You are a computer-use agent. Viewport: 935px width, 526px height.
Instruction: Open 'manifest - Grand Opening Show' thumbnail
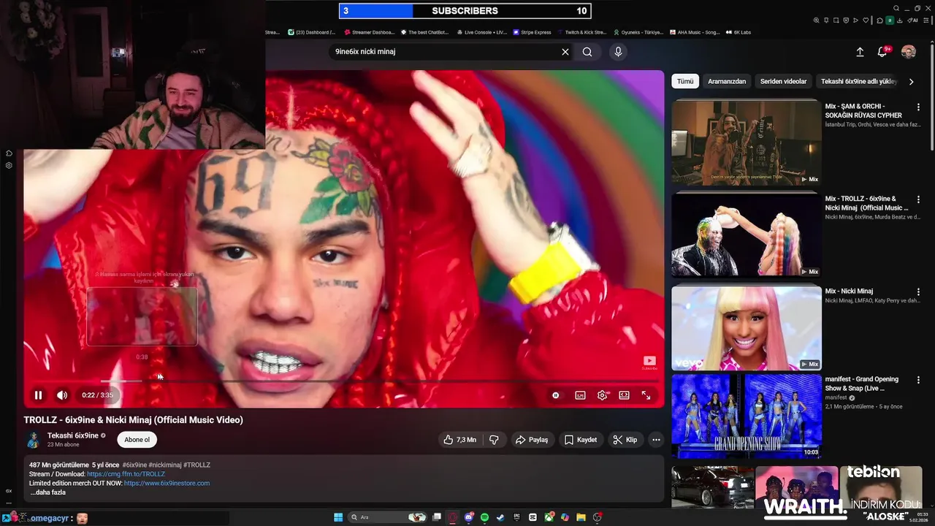(x=747, y=416)
